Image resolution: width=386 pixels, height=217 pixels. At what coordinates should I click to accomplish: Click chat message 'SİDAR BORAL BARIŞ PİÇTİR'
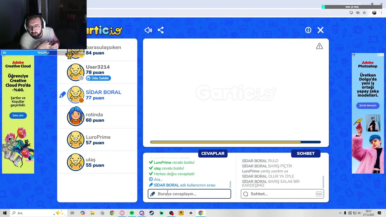coord(267,166)
